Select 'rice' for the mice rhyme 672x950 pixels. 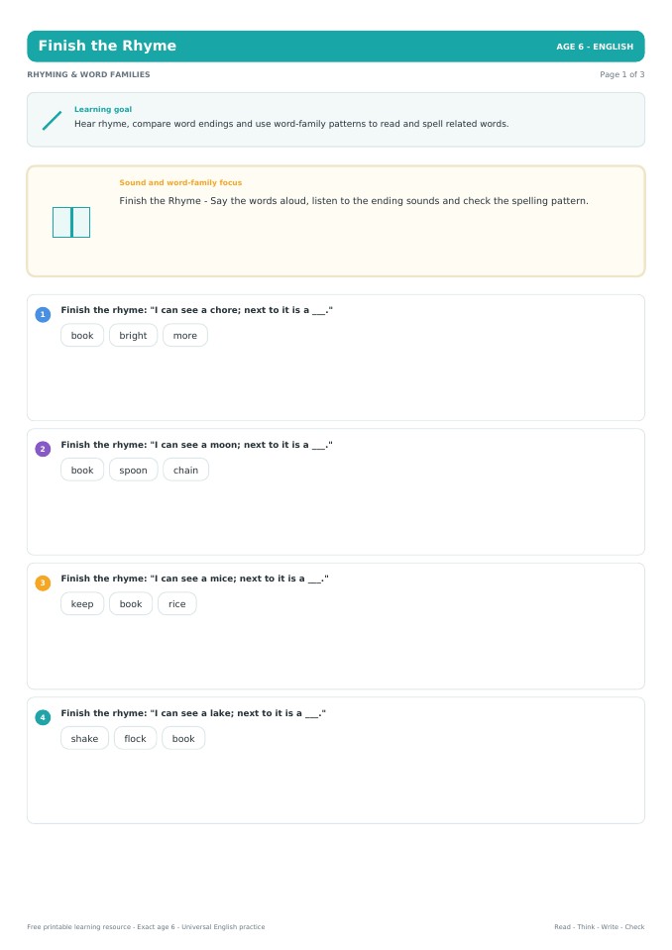[x=177, y=604]
